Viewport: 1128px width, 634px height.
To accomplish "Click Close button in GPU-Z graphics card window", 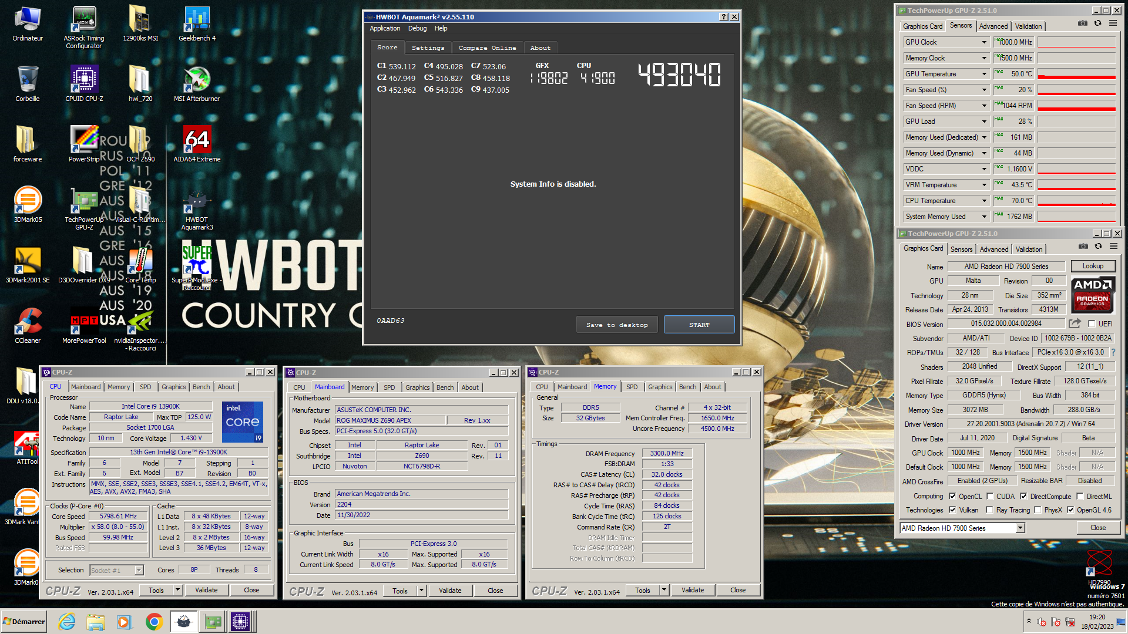I will (1098, 528).
